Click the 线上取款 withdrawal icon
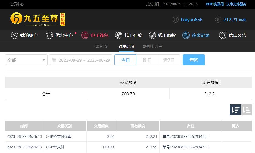The height and width of the screenshot is (153, 255). pyautogui.click(x=152, y=35)
